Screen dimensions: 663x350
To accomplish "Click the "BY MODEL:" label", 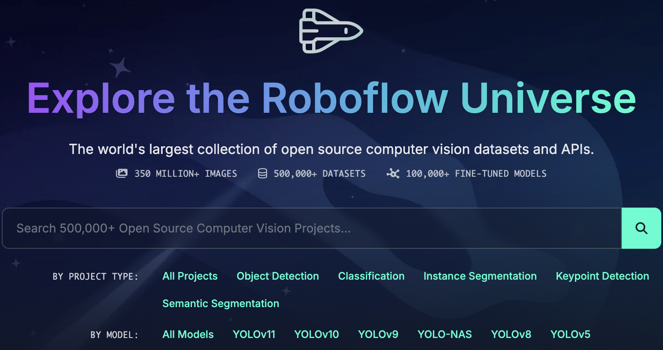I will click(115, 335).
